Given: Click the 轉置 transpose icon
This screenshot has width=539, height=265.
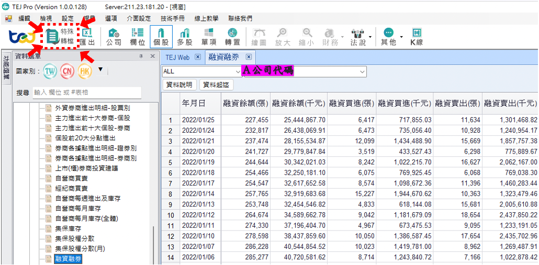Looking at the screenshot, I should coord(232,37).
